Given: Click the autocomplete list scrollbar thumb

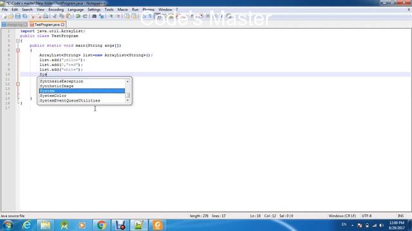Looking at the screenshot, I should [127, 95].
